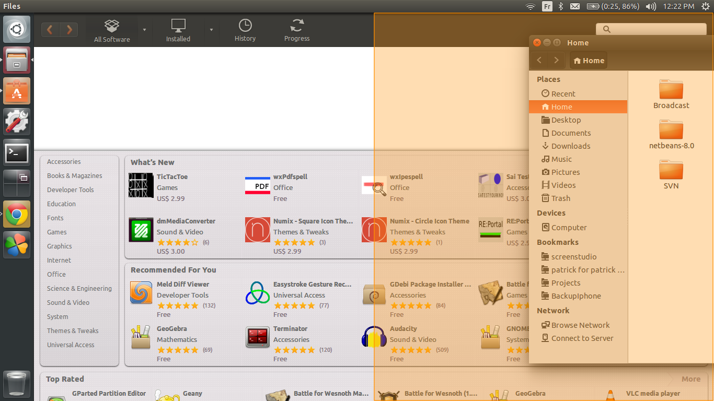This screenshot has width=714, height=401.
Task: Open Numix Square Icon Theme icon
Action: pyautogui.click(x=258, y=230)
